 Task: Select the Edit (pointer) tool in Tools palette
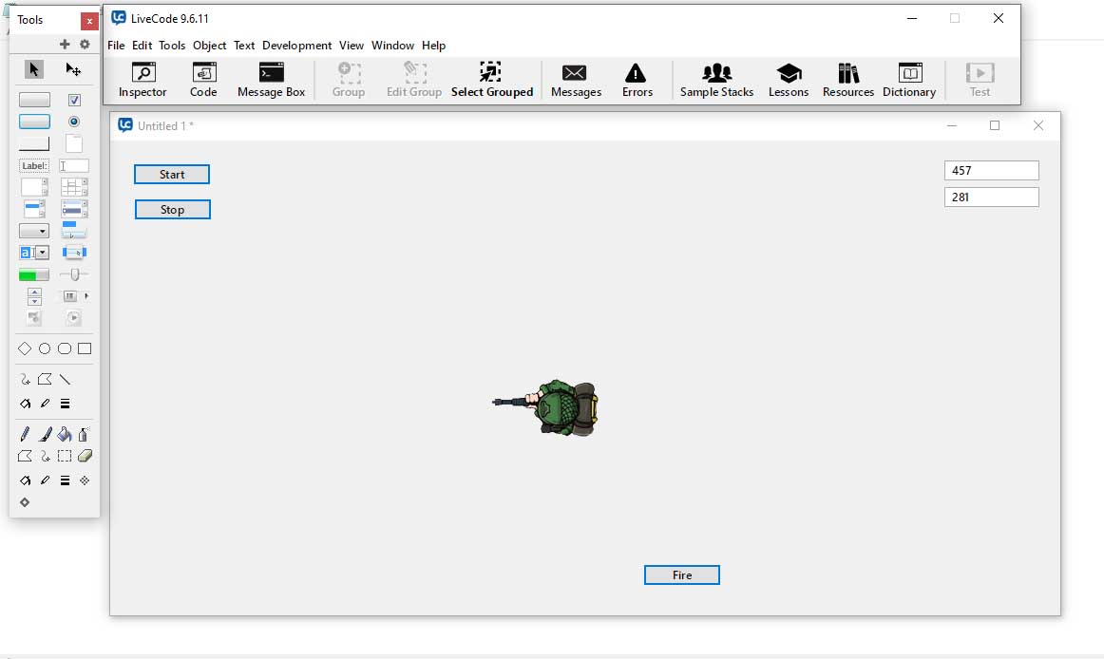tap(73, 69)
